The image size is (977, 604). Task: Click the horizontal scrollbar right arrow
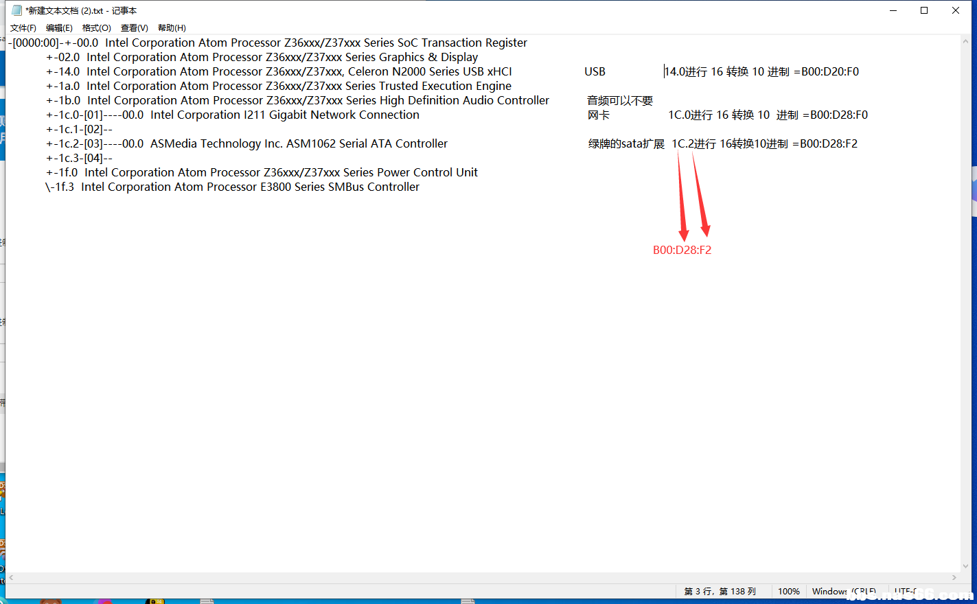coord(954,578)
